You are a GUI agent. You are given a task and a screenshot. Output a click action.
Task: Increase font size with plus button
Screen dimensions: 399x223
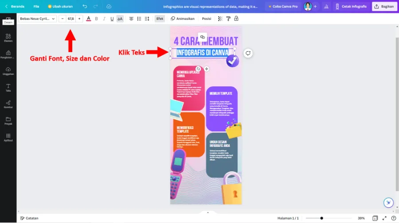pyautogui.click(x=79, y=19)
